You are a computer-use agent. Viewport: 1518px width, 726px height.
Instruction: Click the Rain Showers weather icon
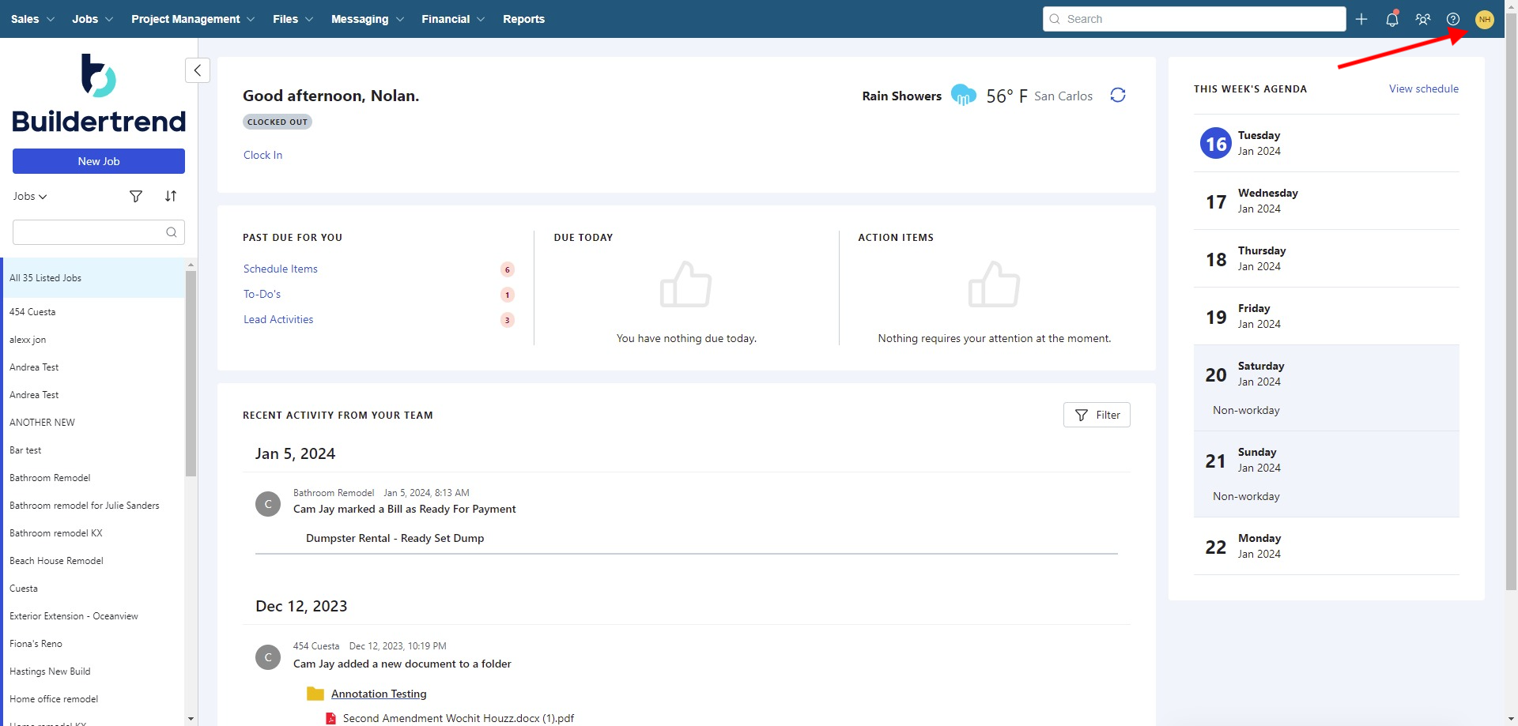pos(963,95)
